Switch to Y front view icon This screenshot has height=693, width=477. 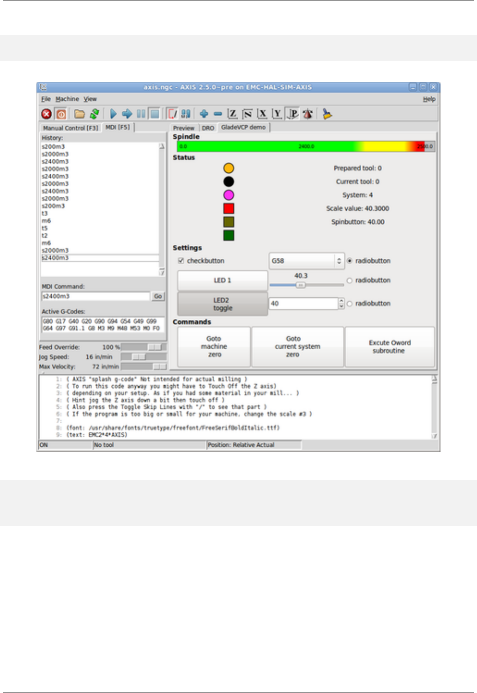click(277, 114)
